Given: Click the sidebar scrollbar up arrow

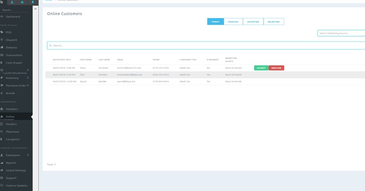Looking at the screenshot, I should [x=36, y=8].
